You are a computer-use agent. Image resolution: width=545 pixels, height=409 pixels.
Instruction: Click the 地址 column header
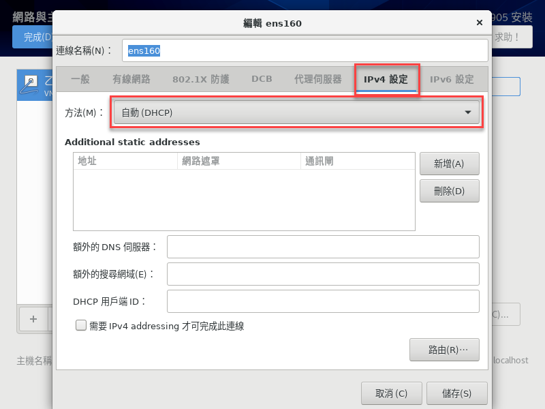click(125, 161)
